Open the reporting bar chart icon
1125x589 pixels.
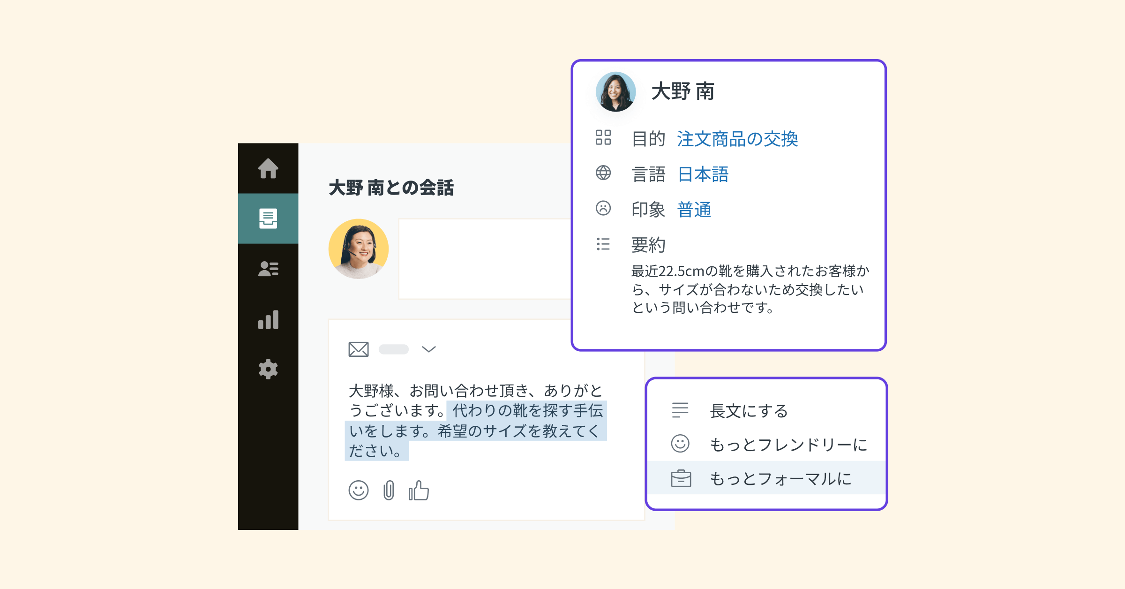(268, 319)
